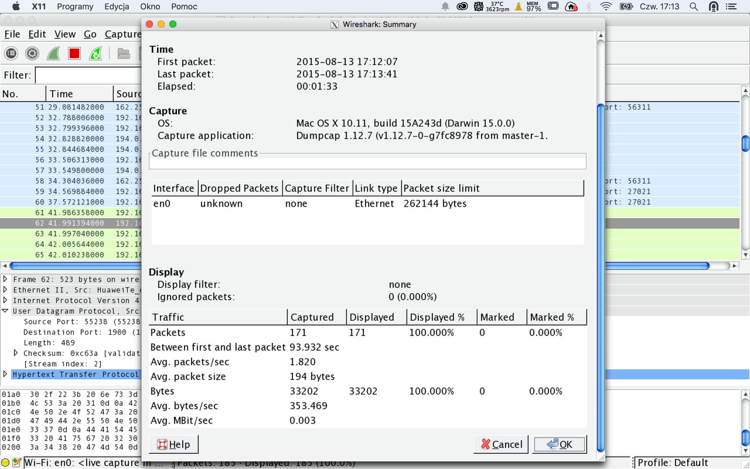The image size is (750, 469).
Task: Open the Wi-Fi status menu
Action: [606, 6]
